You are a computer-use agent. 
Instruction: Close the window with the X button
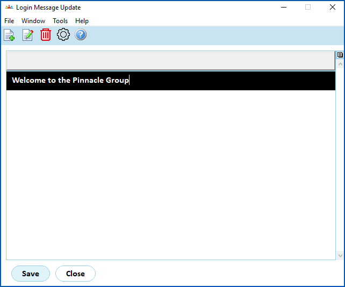pos(333,8)
